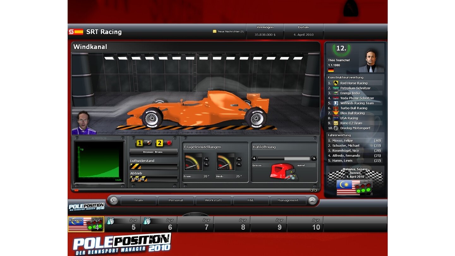Select Blox Bull Racing team row
The height and width of the screenshot is (256, 455).
coord(355,113)
